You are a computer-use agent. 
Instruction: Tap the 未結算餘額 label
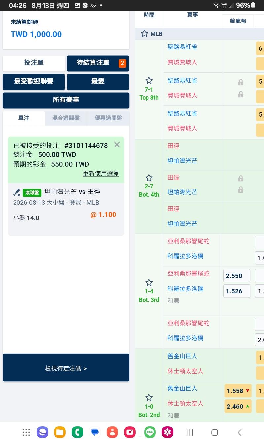pos(24,22)
